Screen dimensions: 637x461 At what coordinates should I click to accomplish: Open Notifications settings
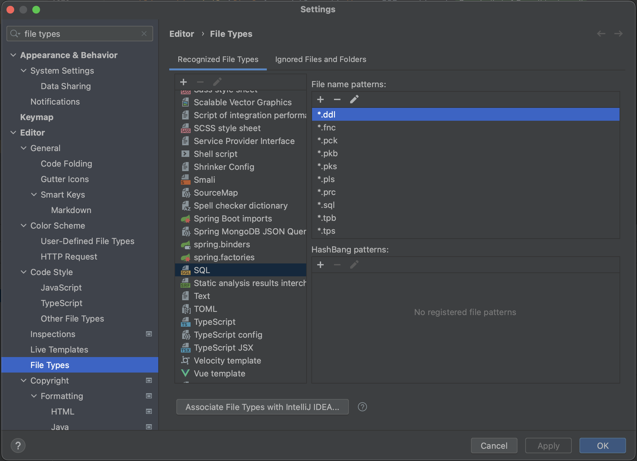(x=55, y=102)
